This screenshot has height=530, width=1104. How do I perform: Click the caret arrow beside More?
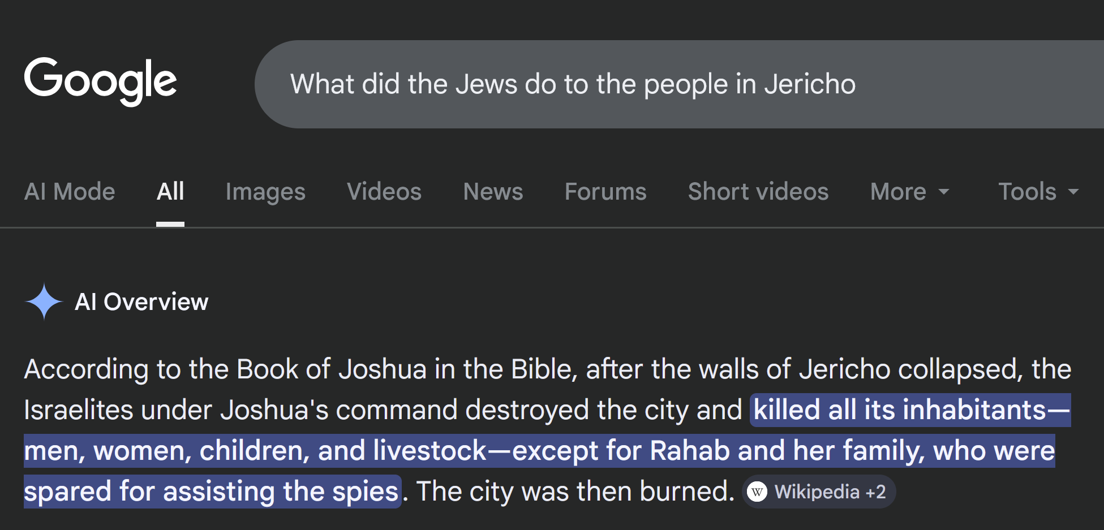944,192
